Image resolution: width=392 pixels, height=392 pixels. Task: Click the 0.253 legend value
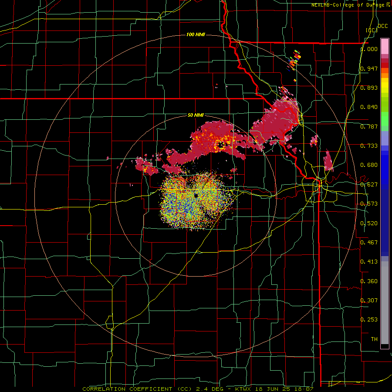369,320
